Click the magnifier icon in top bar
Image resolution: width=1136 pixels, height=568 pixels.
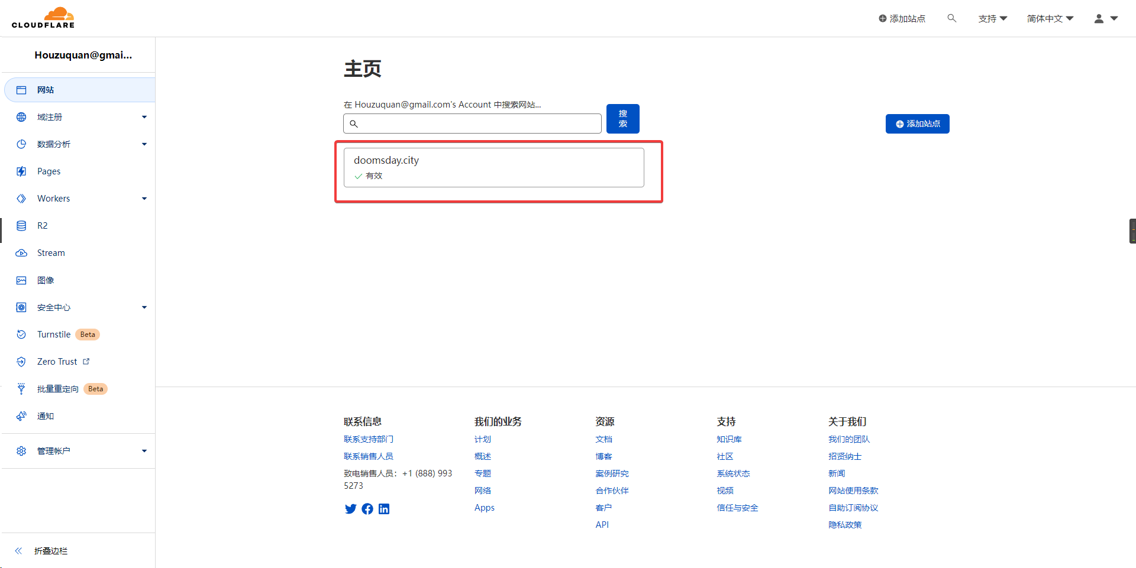pos(951,18)
